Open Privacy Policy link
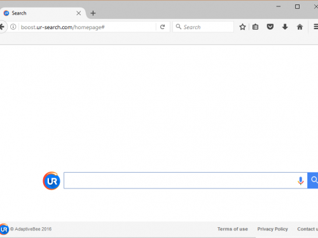Screen dimensions: 318x238 point(273,229)
